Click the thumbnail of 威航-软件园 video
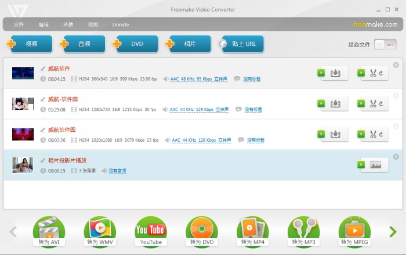The width and height of the screenshot is (406, 255). coord(23,103)
